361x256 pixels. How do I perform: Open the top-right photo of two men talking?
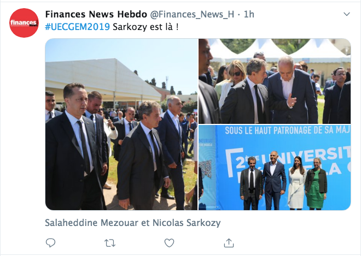[x=275, y=81]
